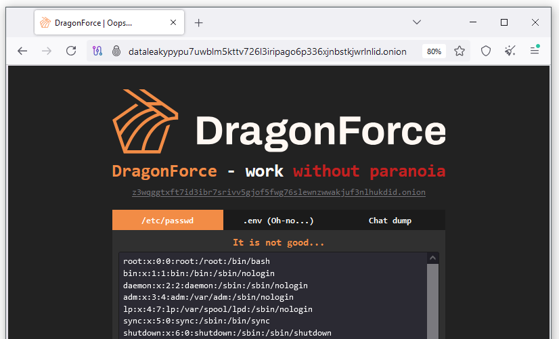559x339 pixels.
Task: Click the onion site security icon
Action: (x=116, y=51)
